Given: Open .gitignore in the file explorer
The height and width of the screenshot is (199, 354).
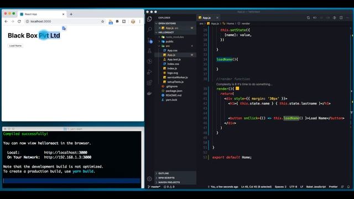Looking at the screenshot, I should 175,86.
